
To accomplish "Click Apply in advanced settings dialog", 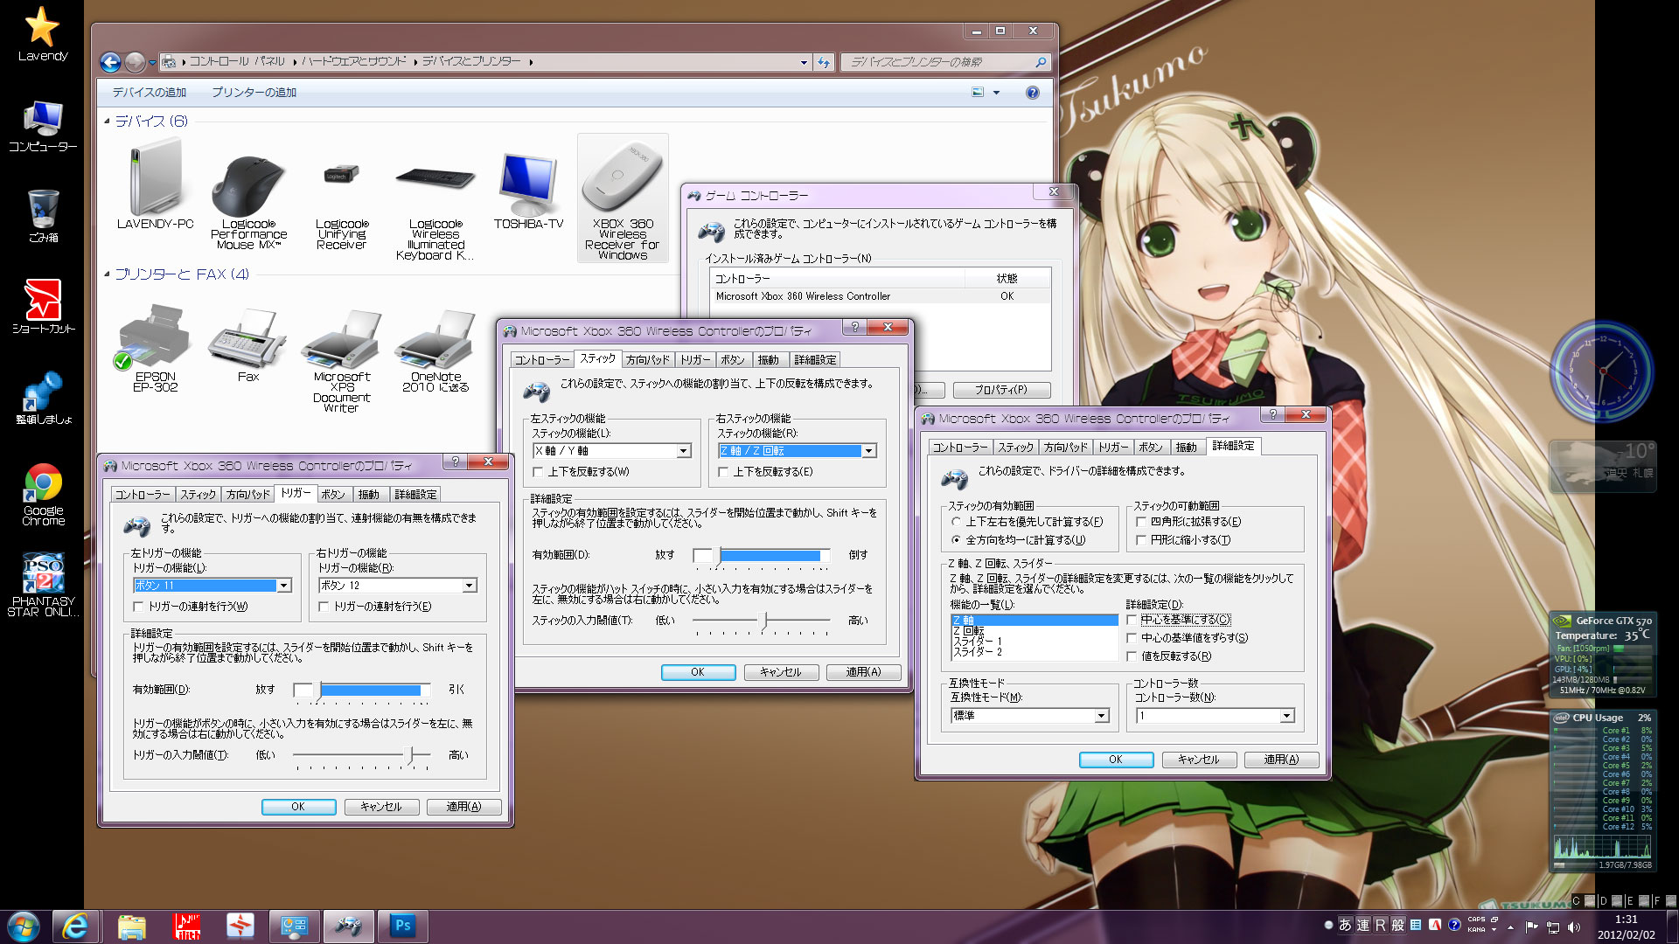I will pos(1281,760).
